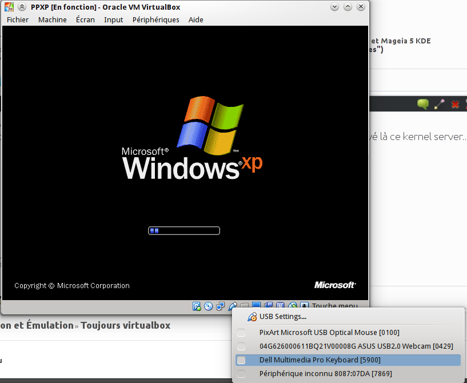This screenshot has width=467, height=383.
Task: Click the green quote bubble icon in forum page
Action: tap(423, 104)
